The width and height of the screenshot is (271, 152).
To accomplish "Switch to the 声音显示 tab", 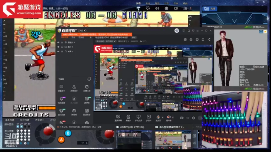I will 40,120.
